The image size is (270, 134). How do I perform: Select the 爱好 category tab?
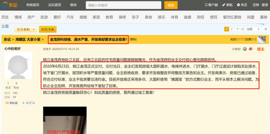click(57, 17)
